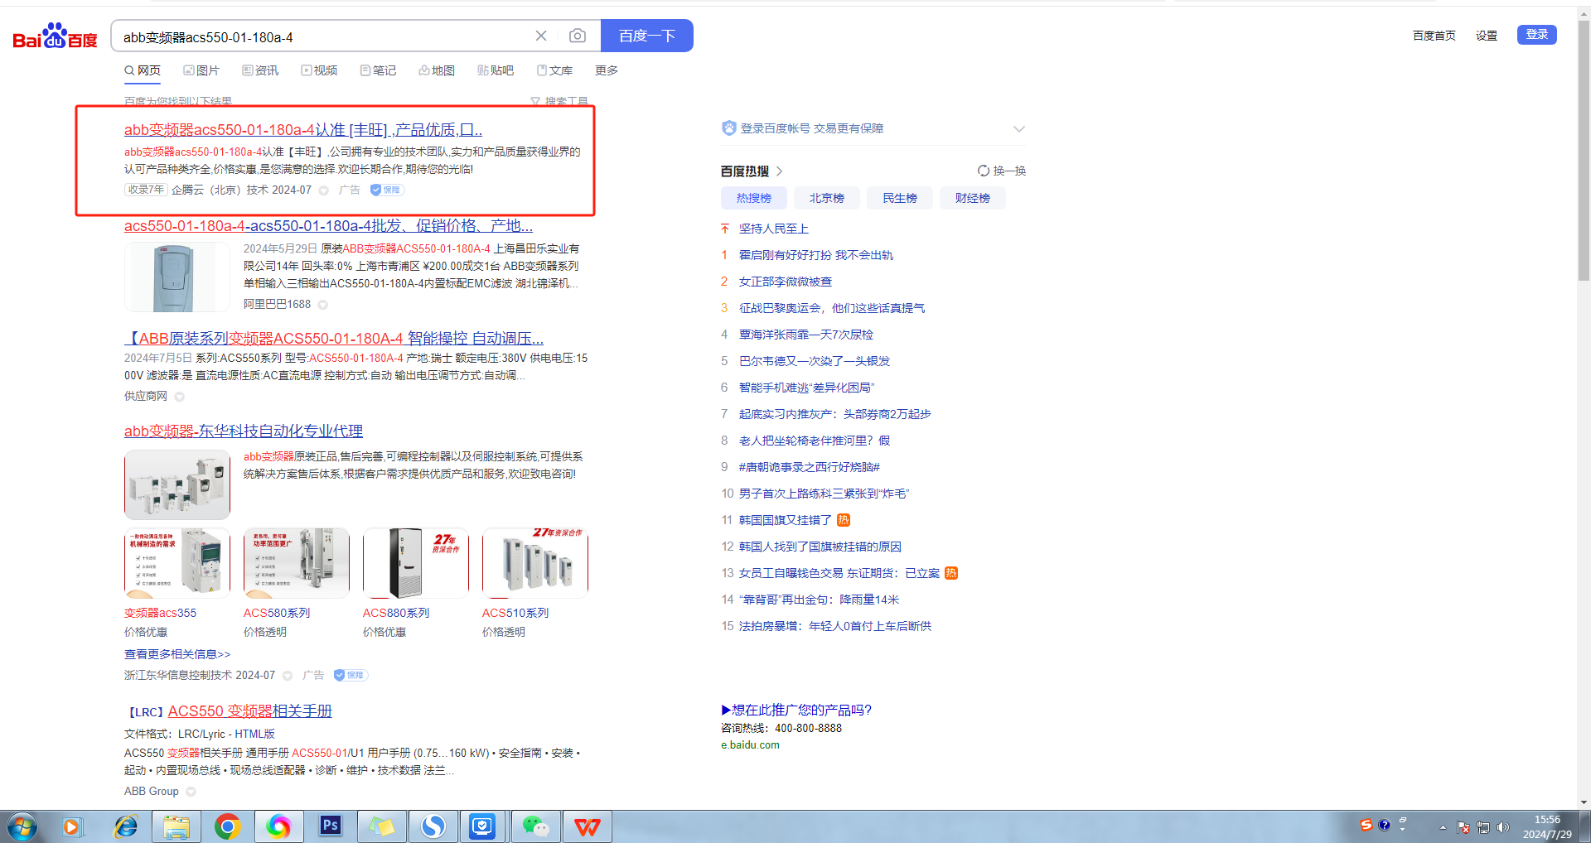Image resolution: width=1591 pixels, height=843 pixels.
Task: Refresh hot list with 换一换
Action: (x=1002, y=171)
